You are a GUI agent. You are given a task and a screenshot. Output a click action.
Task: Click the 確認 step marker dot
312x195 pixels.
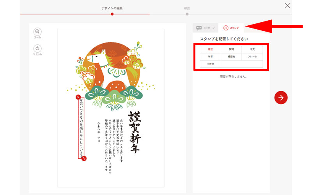(187, 14)
